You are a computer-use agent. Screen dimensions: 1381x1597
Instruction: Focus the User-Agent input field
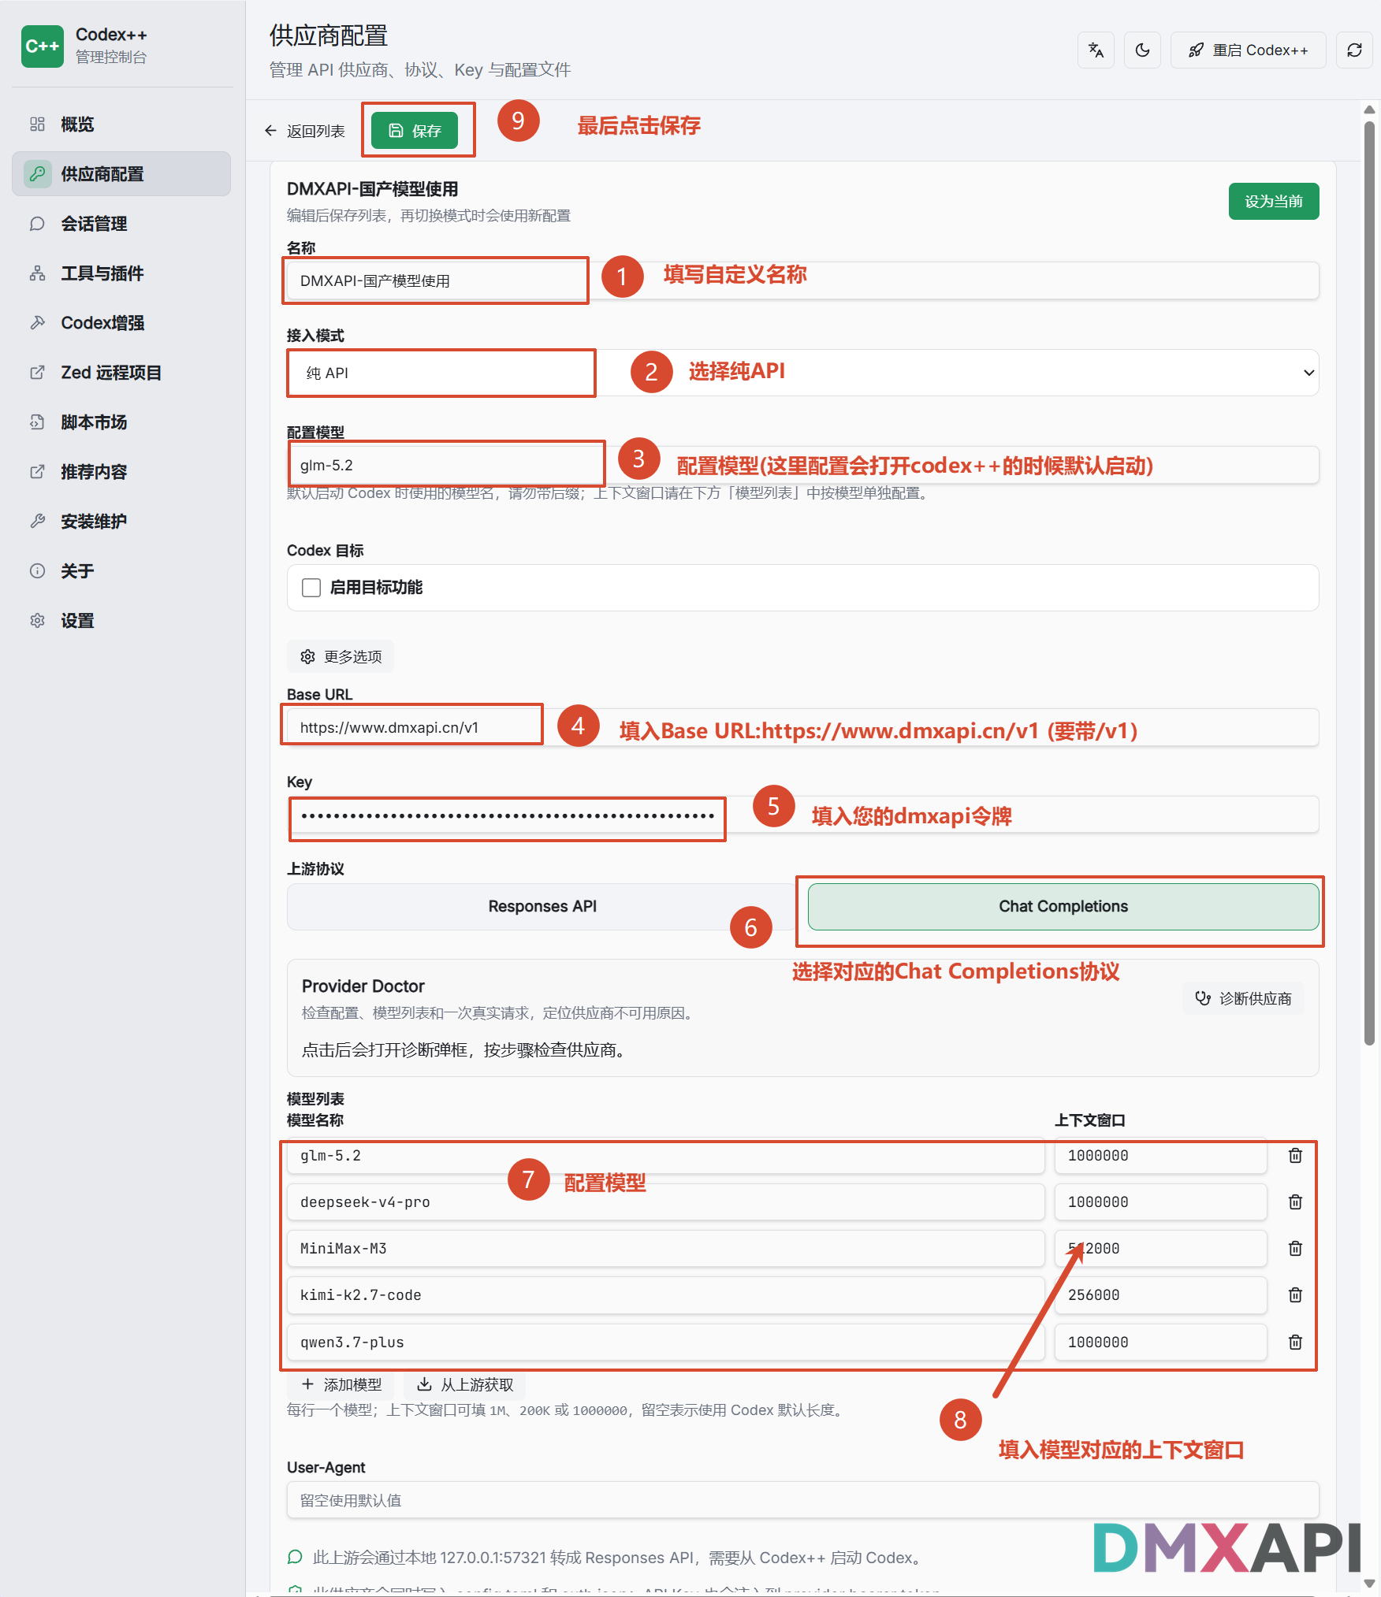pyautogui.click(x=802, y=1501)
